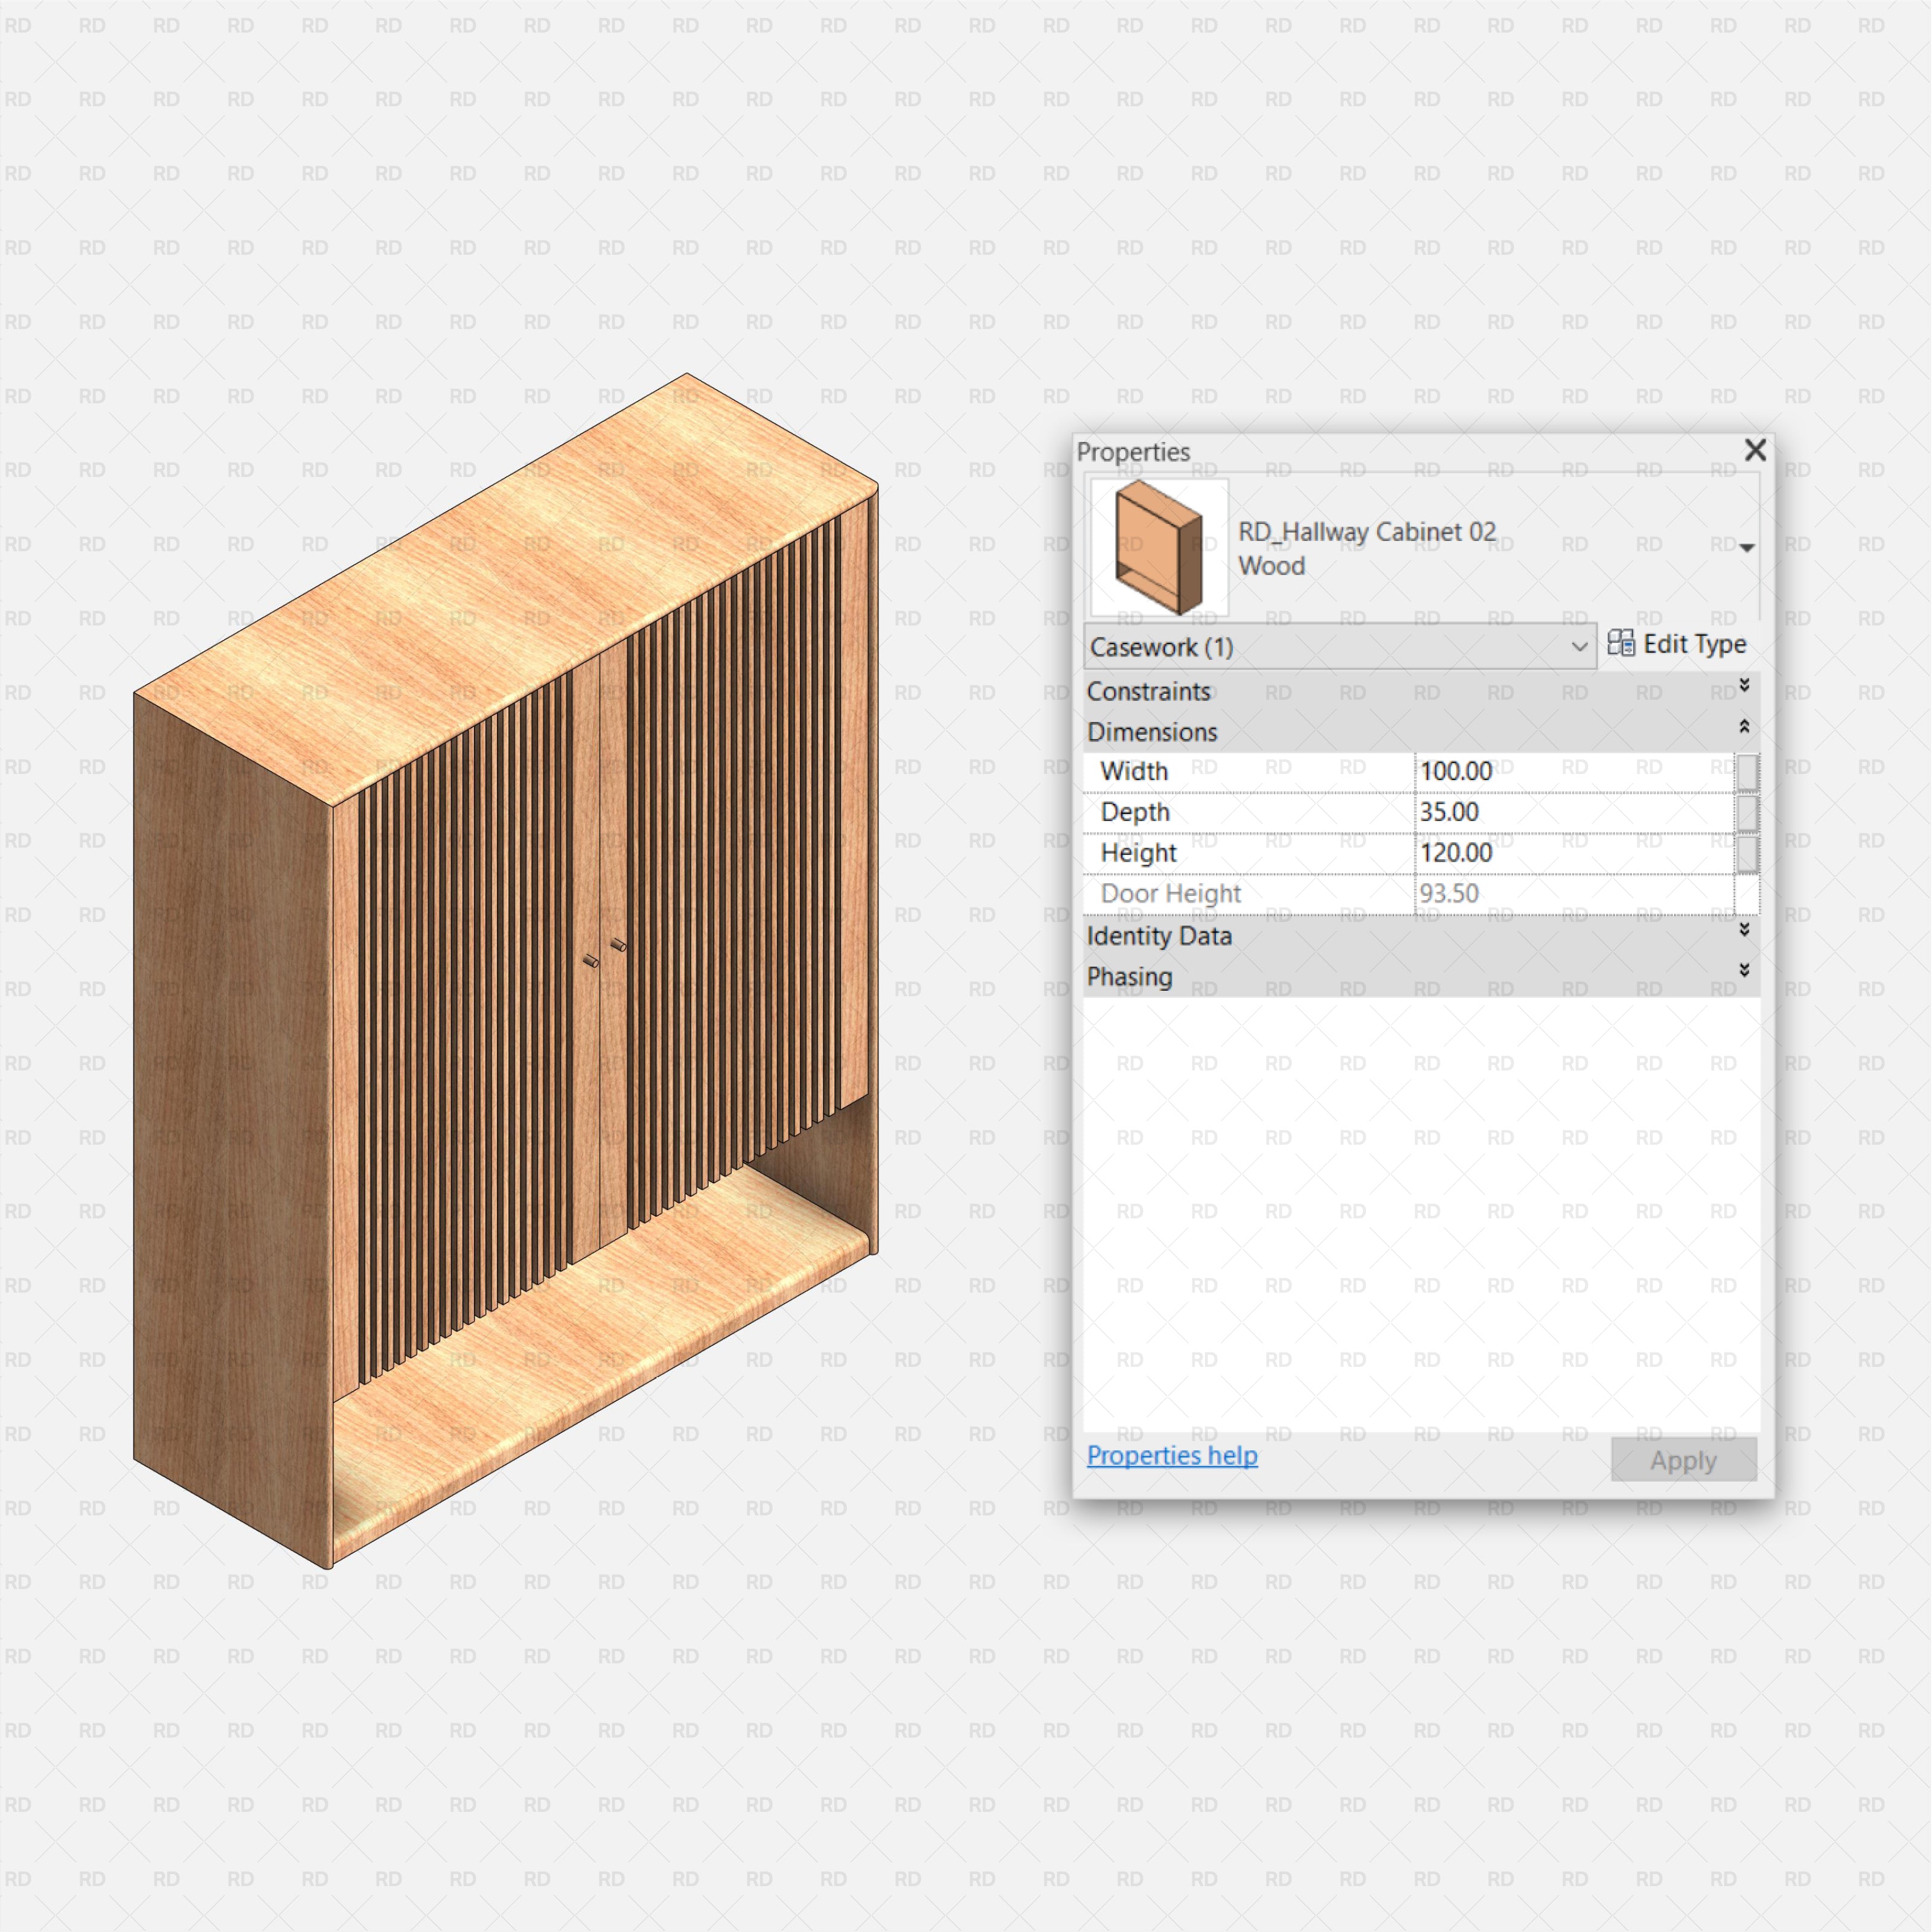Click the associate parameter button beside Depth

(x=1747, y=811)
